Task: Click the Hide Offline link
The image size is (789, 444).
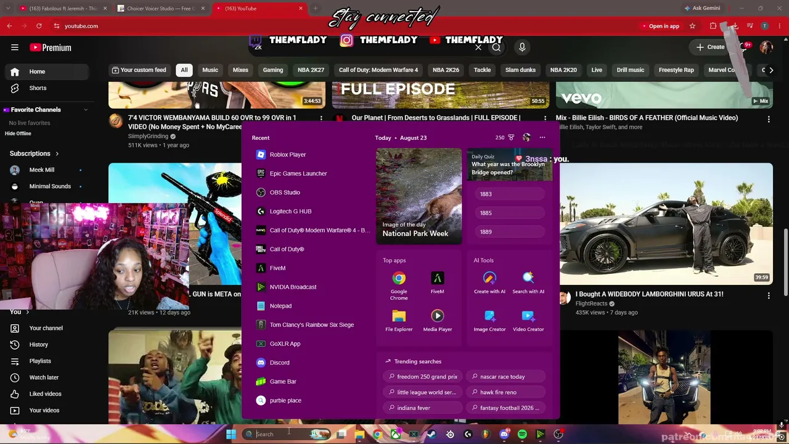Action: coord(18,134)
